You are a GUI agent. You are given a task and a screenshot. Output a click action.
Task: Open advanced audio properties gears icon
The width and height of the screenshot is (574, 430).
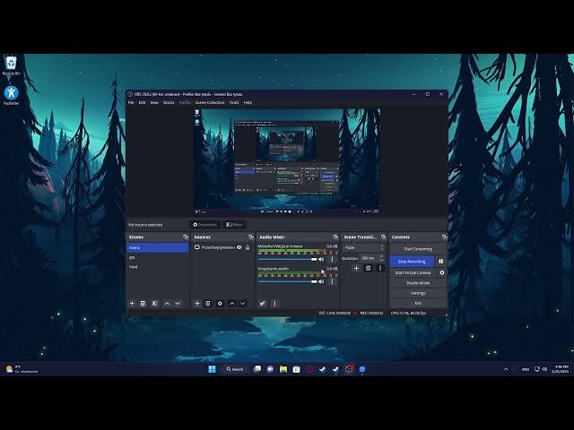pyautogui.click(x=263, y=304)
